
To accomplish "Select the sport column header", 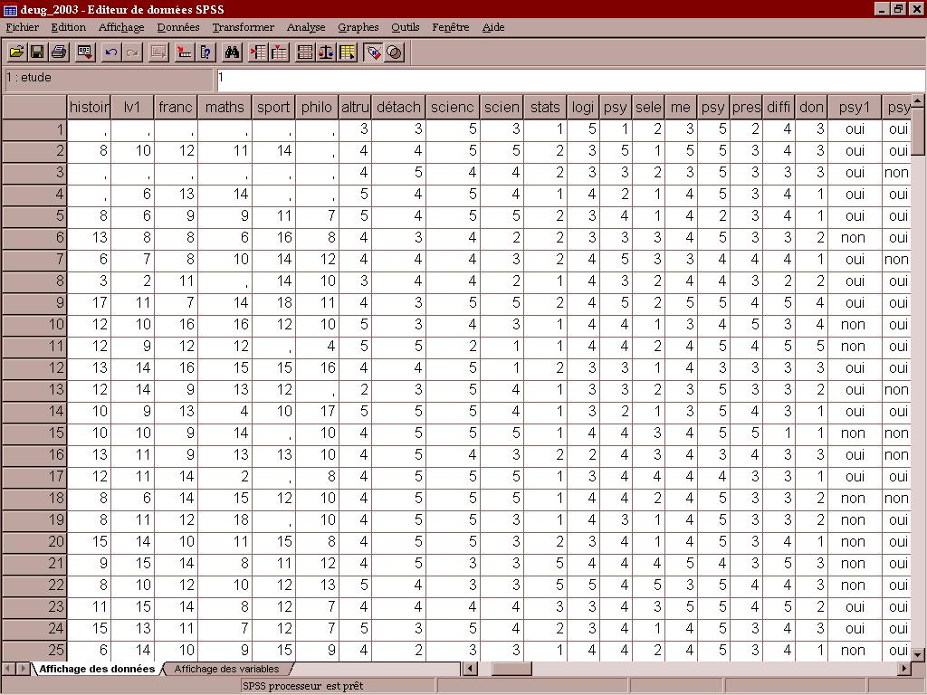I will click(273, 107).
